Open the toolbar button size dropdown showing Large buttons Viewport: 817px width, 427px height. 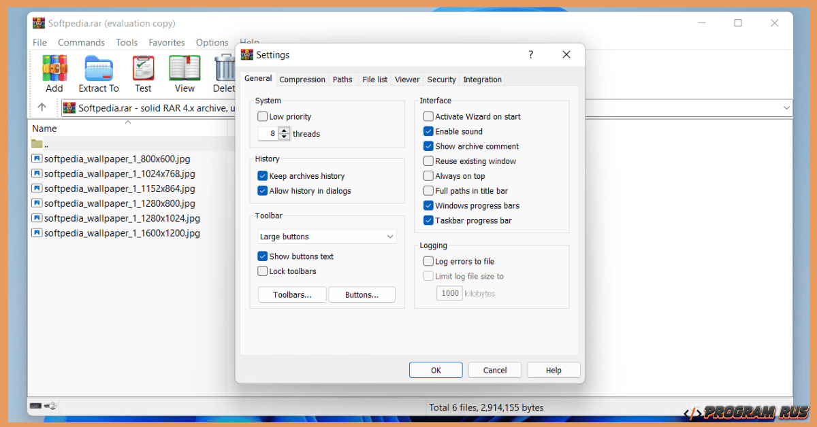point(326,236)
